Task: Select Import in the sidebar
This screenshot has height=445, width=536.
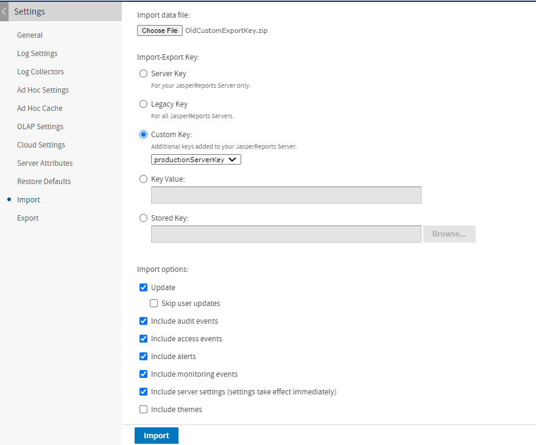Action: 29,200
